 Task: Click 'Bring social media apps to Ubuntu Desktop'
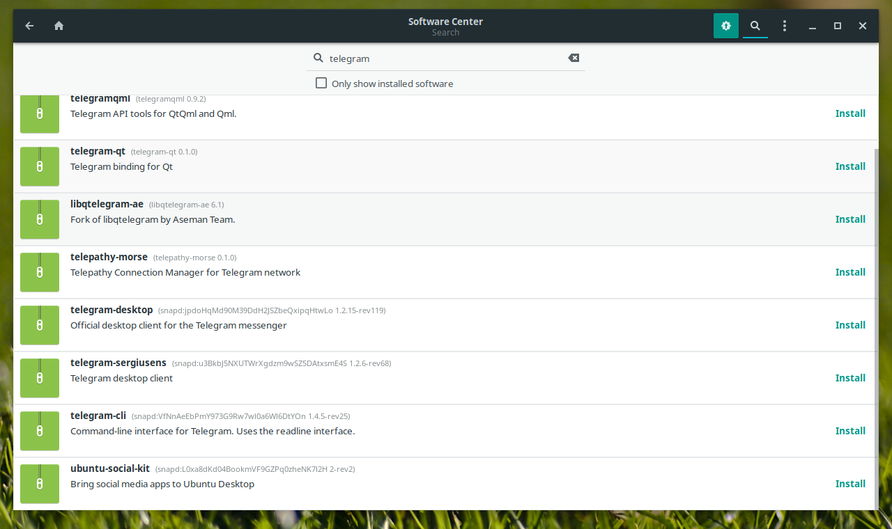(x=162, y=484)
